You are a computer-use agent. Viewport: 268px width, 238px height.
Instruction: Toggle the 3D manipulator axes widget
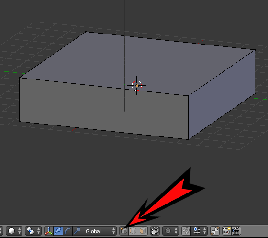click(49, 231)
